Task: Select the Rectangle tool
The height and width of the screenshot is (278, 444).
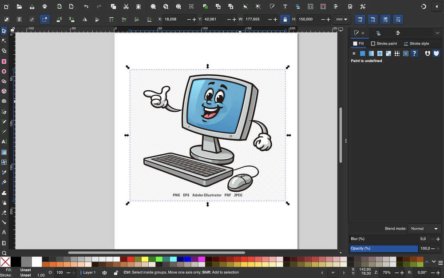Action: click(x=4, y=61)
